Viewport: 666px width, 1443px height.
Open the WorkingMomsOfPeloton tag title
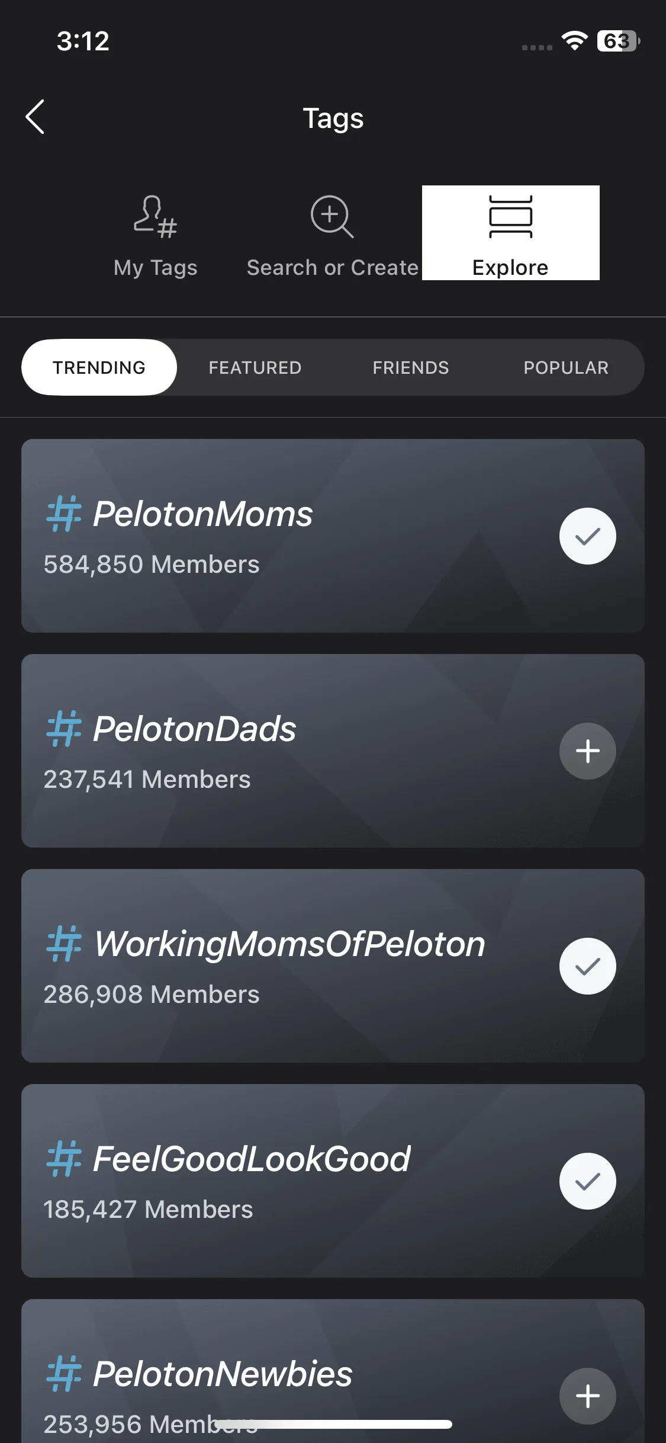(289, 944)
